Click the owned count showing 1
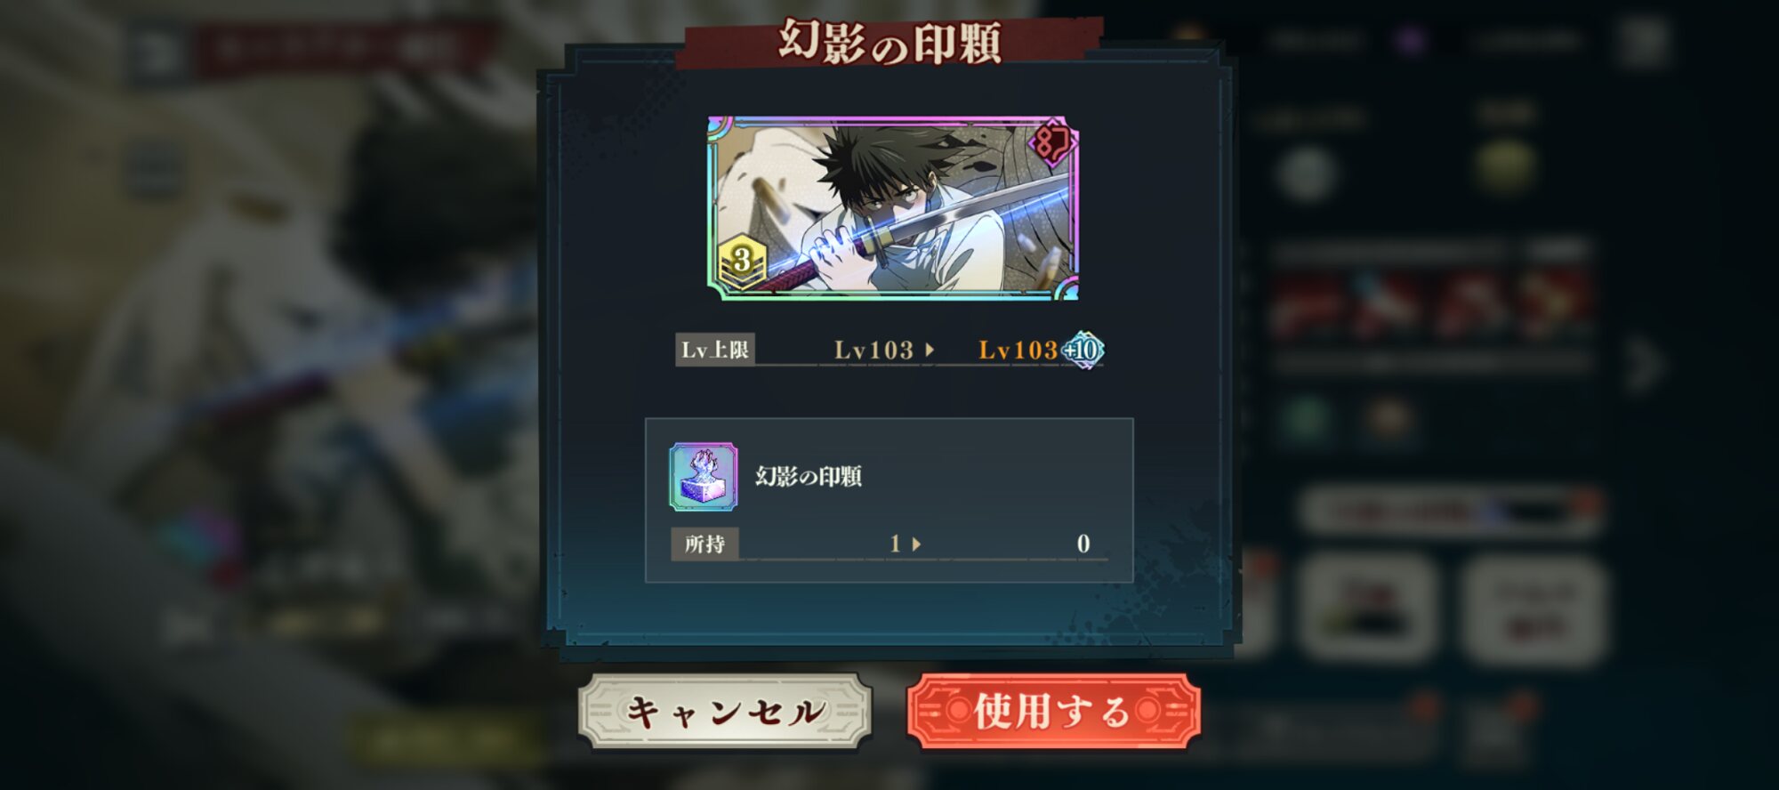 pos(896,544)
